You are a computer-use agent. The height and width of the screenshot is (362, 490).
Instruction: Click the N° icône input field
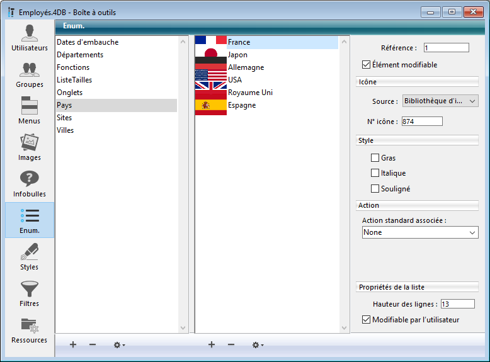(x=422, y=121)
